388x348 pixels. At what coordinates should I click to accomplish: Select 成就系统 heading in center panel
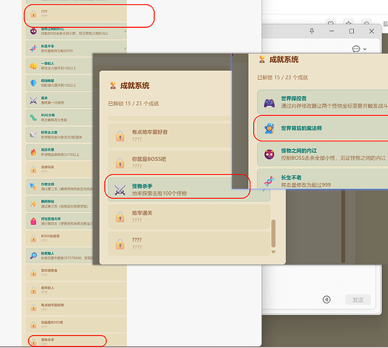coord(135,86)
